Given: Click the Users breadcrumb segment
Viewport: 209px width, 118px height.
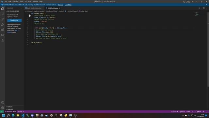Looking at the screenshot, I should click(30, 11).
